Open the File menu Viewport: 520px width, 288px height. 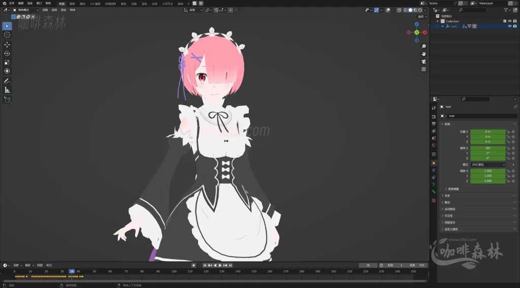(11, 4)
